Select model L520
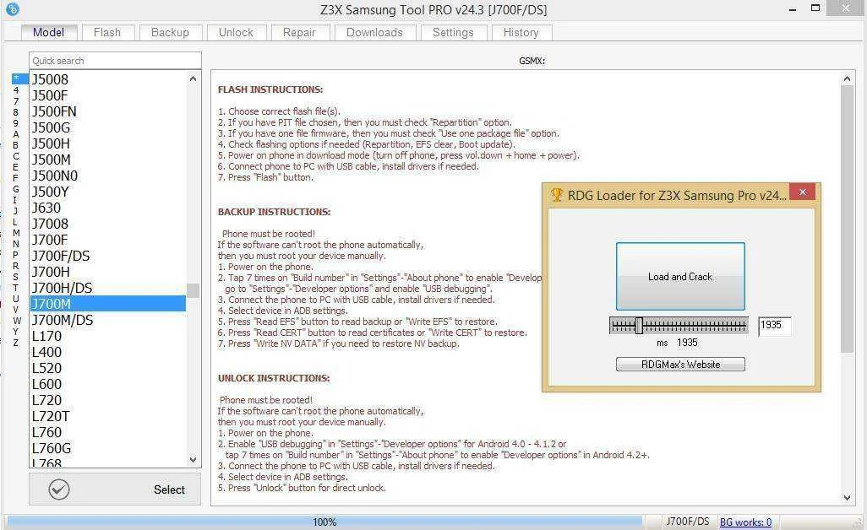 pos(108,368)
